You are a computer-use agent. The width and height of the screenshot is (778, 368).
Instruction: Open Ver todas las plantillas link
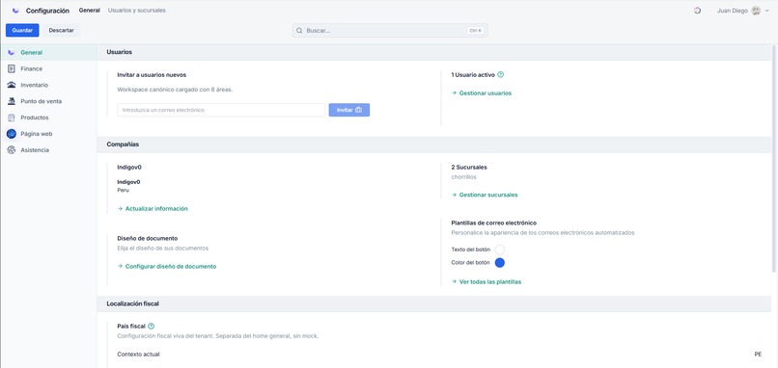490,282
